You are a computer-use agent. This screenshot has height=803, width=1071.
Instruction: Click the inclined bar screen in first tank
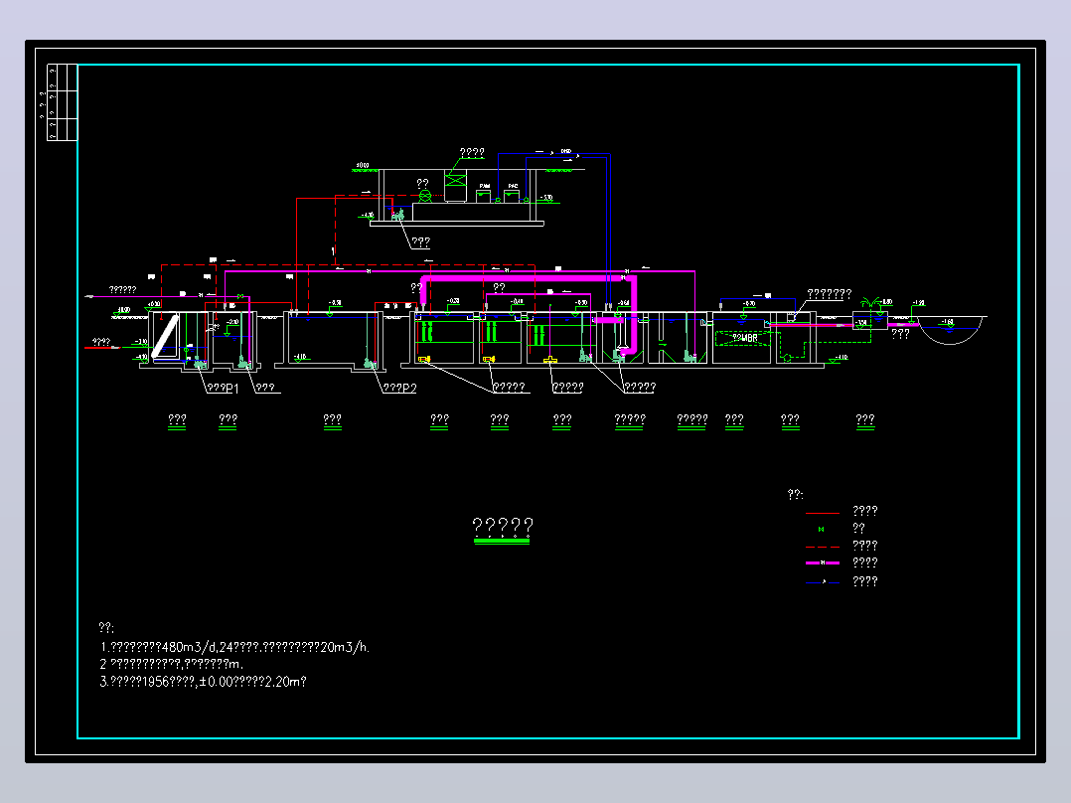(x=165, y=336)
